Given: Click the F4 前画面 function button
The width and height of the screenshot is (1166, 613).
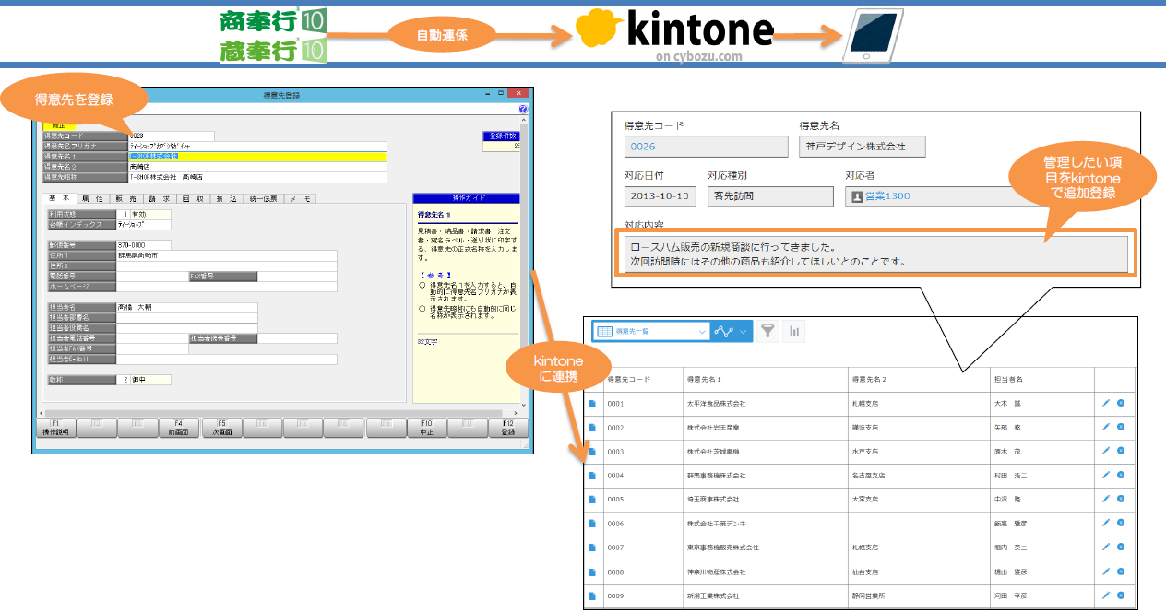Looking at the screenshot, I should (x=179, y=428).
